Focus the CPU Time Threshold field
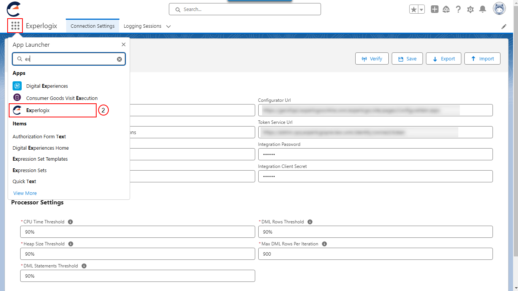Screen dimensions: 518x291 click(138, 232)
